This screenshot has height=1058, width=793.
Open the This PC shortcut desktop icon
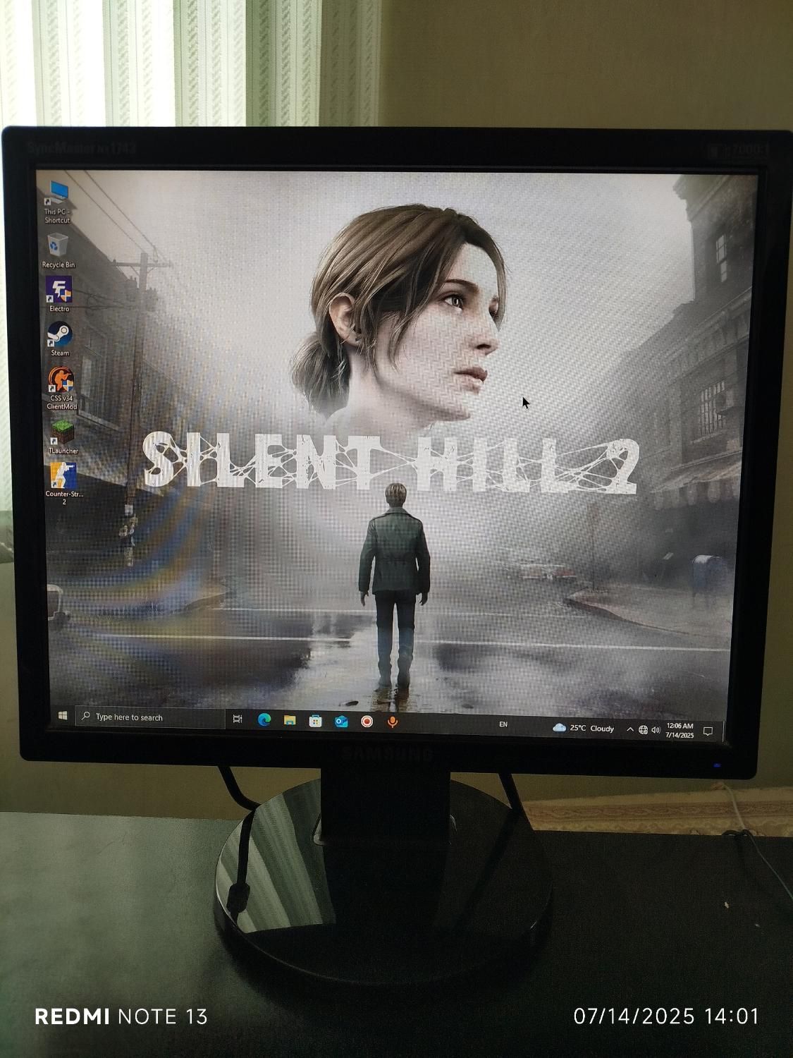pos(57,201)
